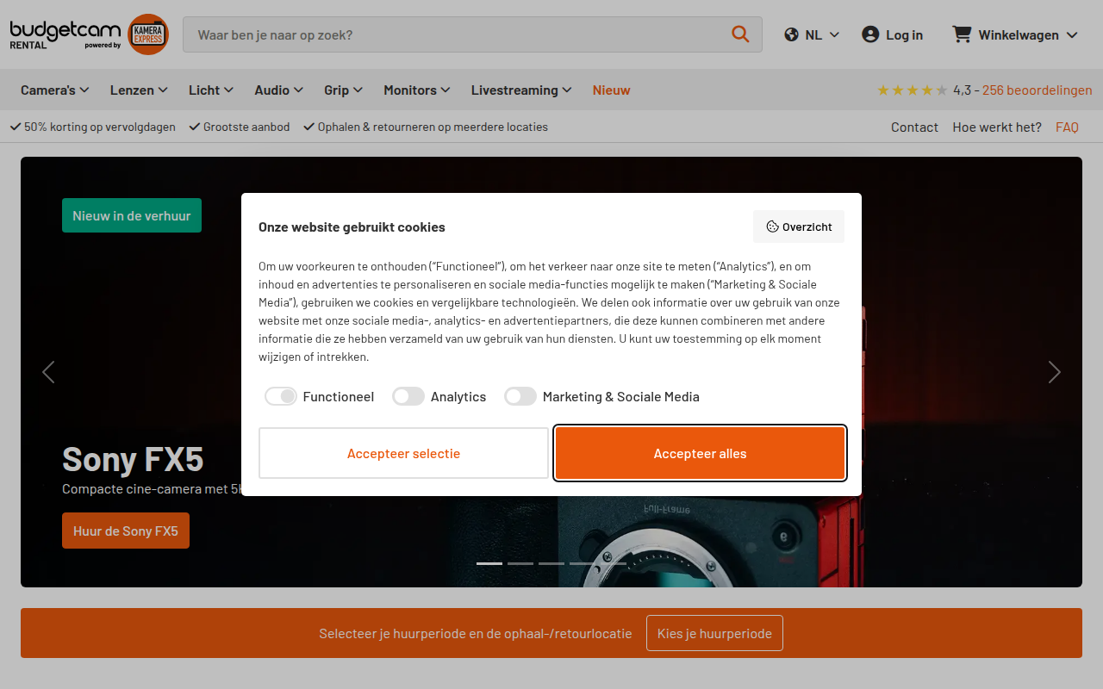
Task: Click the star rating icons
Action: (913, 90)
